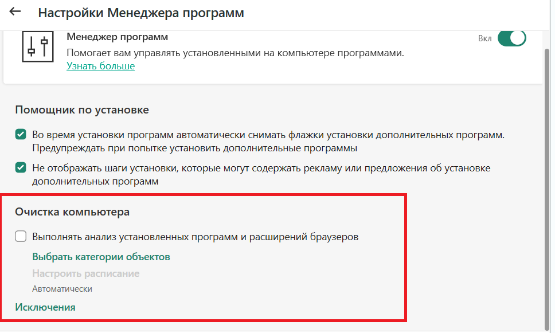Click the Менеджер программ sliders icon

(38, 47)
